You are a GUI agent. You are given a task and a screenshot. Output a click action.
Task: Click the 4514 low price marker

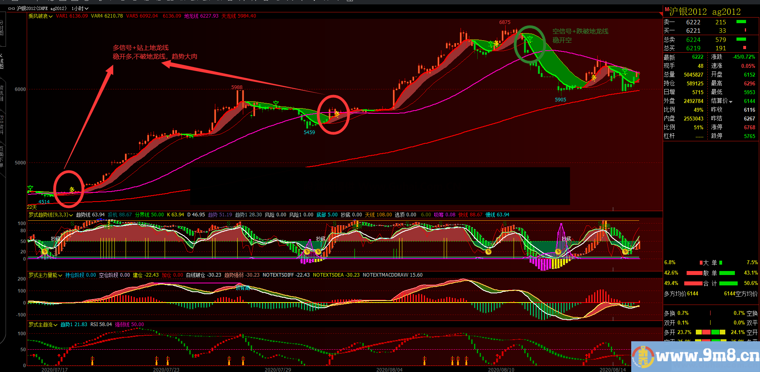click(x=44, y=202)
